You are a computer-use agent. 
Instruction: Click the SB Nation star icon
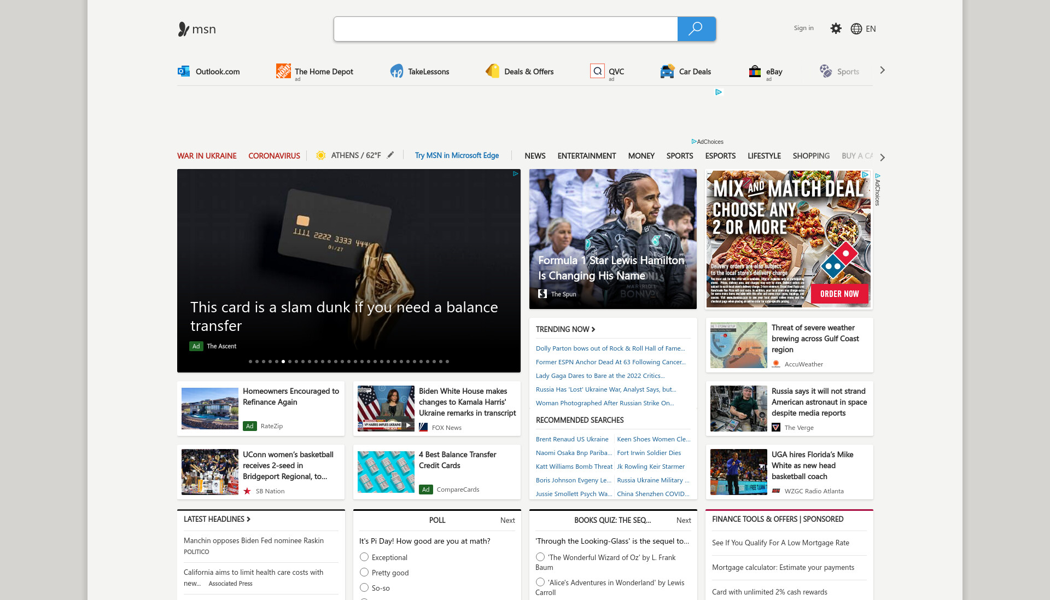pyautogui.click(x=247, y=491)
